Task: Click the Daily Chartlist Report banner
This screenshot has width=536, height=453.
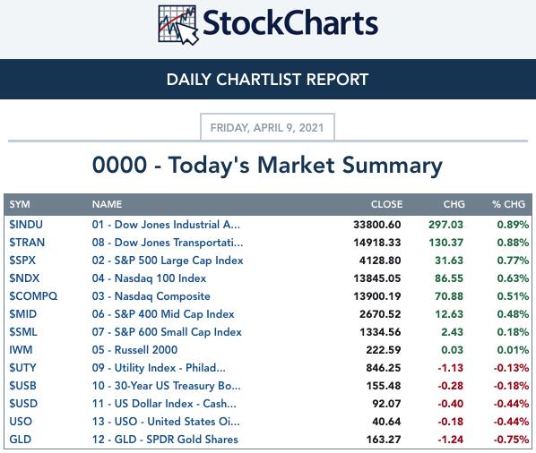Action: tap(268, 79)
